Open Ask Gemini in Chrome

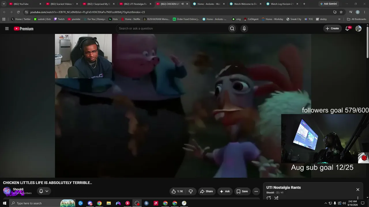click(328, 4)
